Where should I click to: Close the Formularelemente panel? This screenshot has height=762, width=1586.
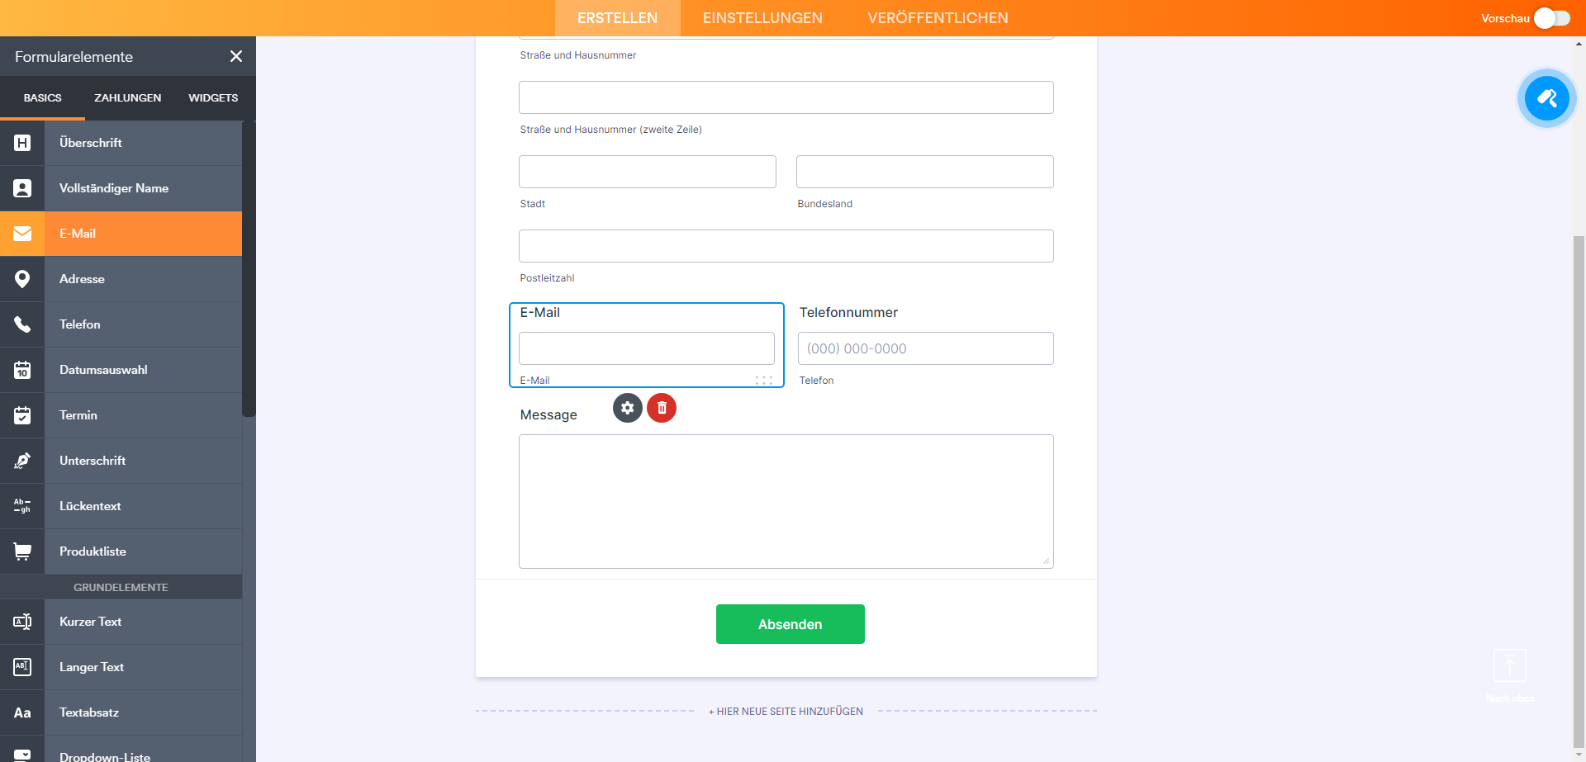pyautogui.click(x=236, y=56)
